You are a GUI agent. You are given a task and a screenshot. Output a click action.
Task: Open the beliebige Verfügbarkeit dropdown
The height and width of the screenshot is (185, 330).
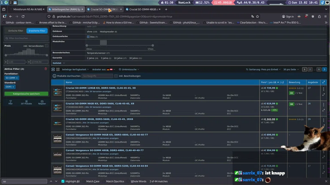pos(75,69)
